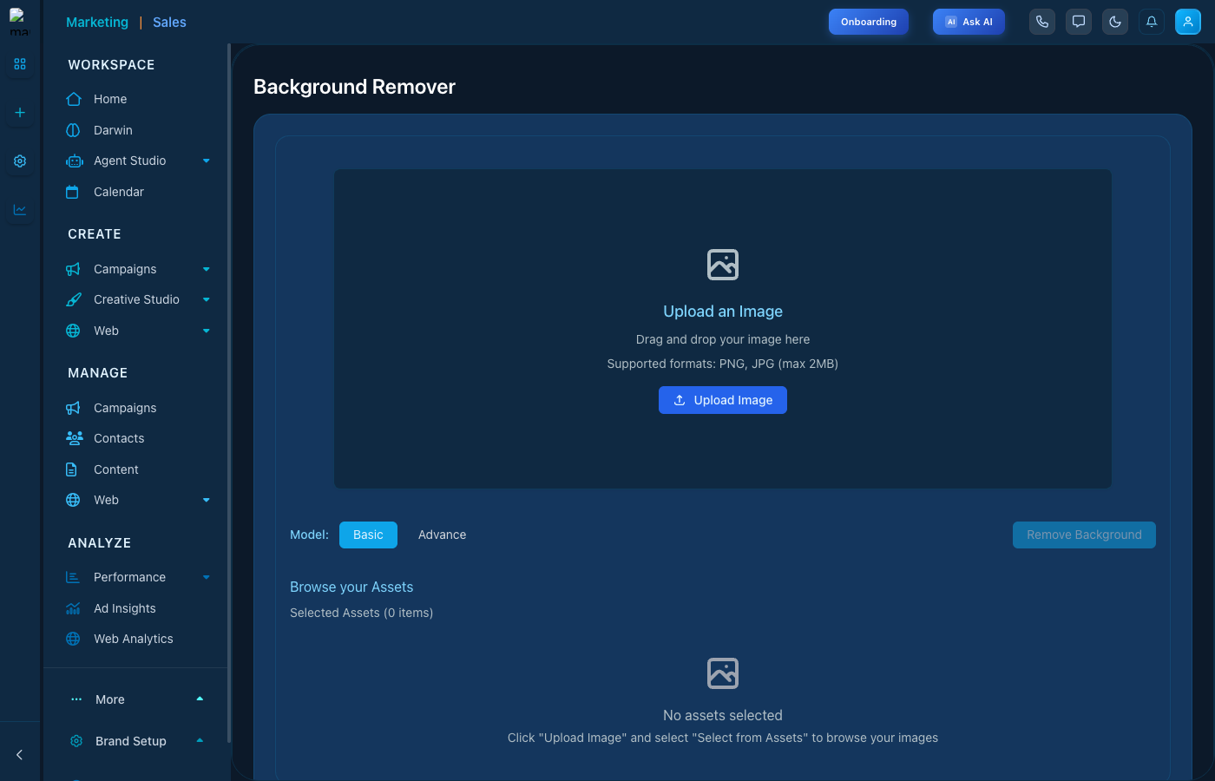
Task: Click the Upload an Image heading link
Action: 723,312
